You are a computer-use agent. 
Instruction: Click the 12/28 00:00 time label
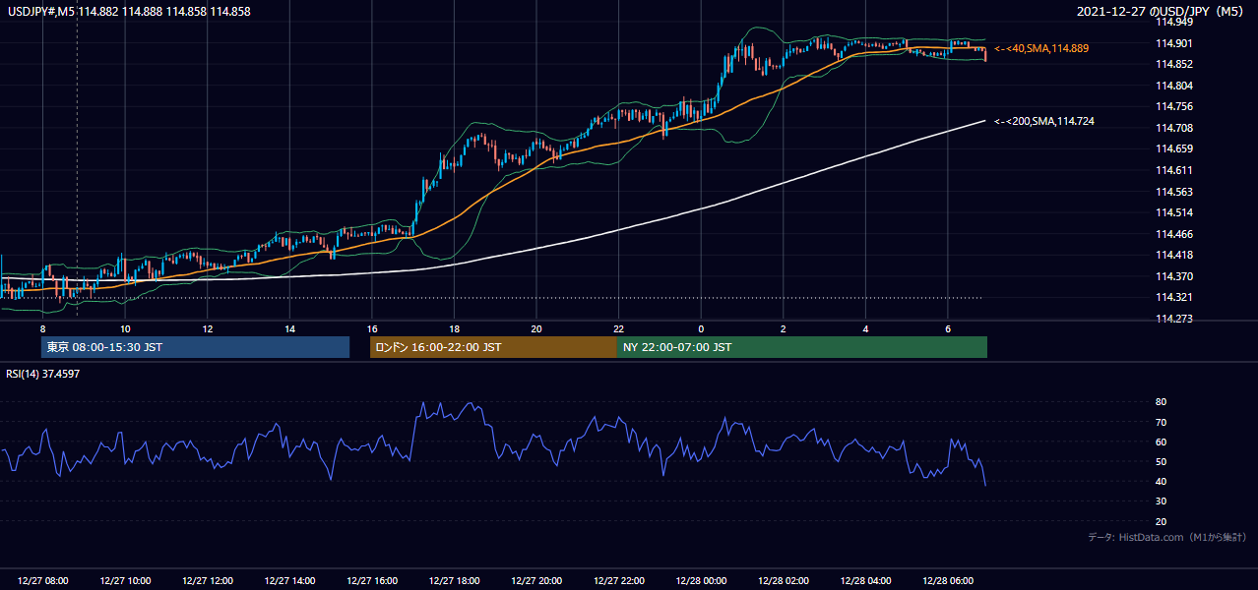pyautogui.click(x=701, y=580)
